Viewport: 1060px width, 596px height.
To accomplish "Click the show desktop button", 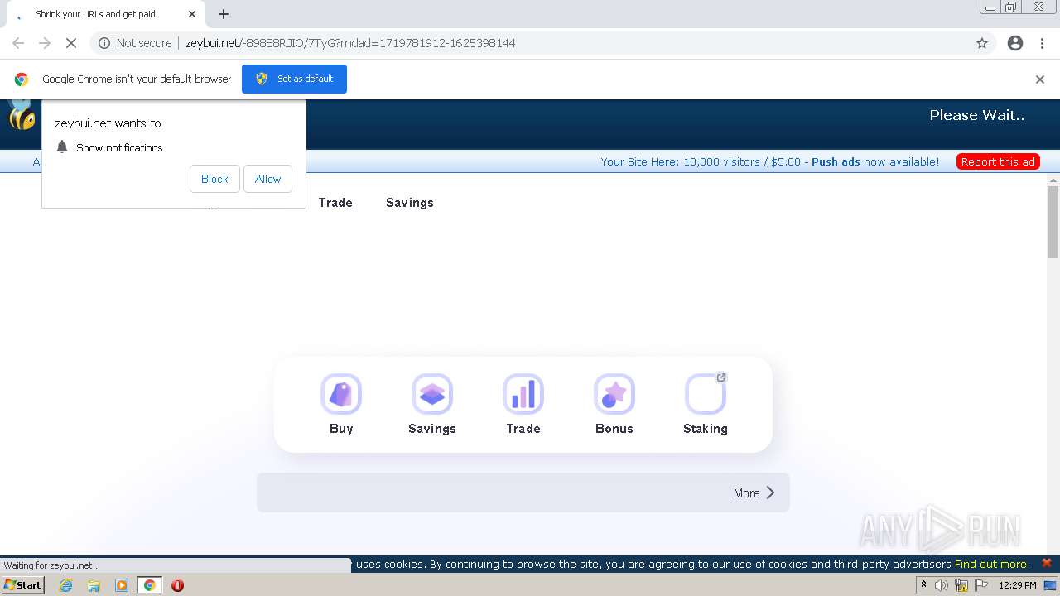I will click(x=1051, y=585).
